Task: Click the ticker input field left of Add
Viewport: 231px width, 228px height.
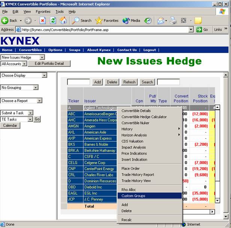Action: (78, 82)
